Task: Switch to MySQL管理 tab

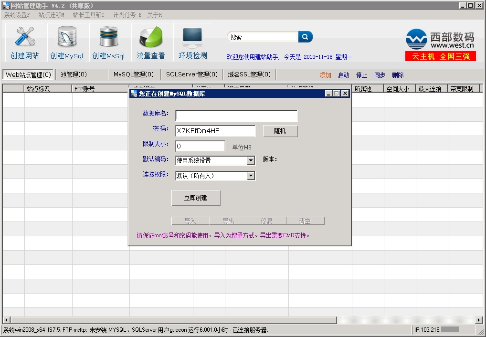Action: (x=133, y=74)
